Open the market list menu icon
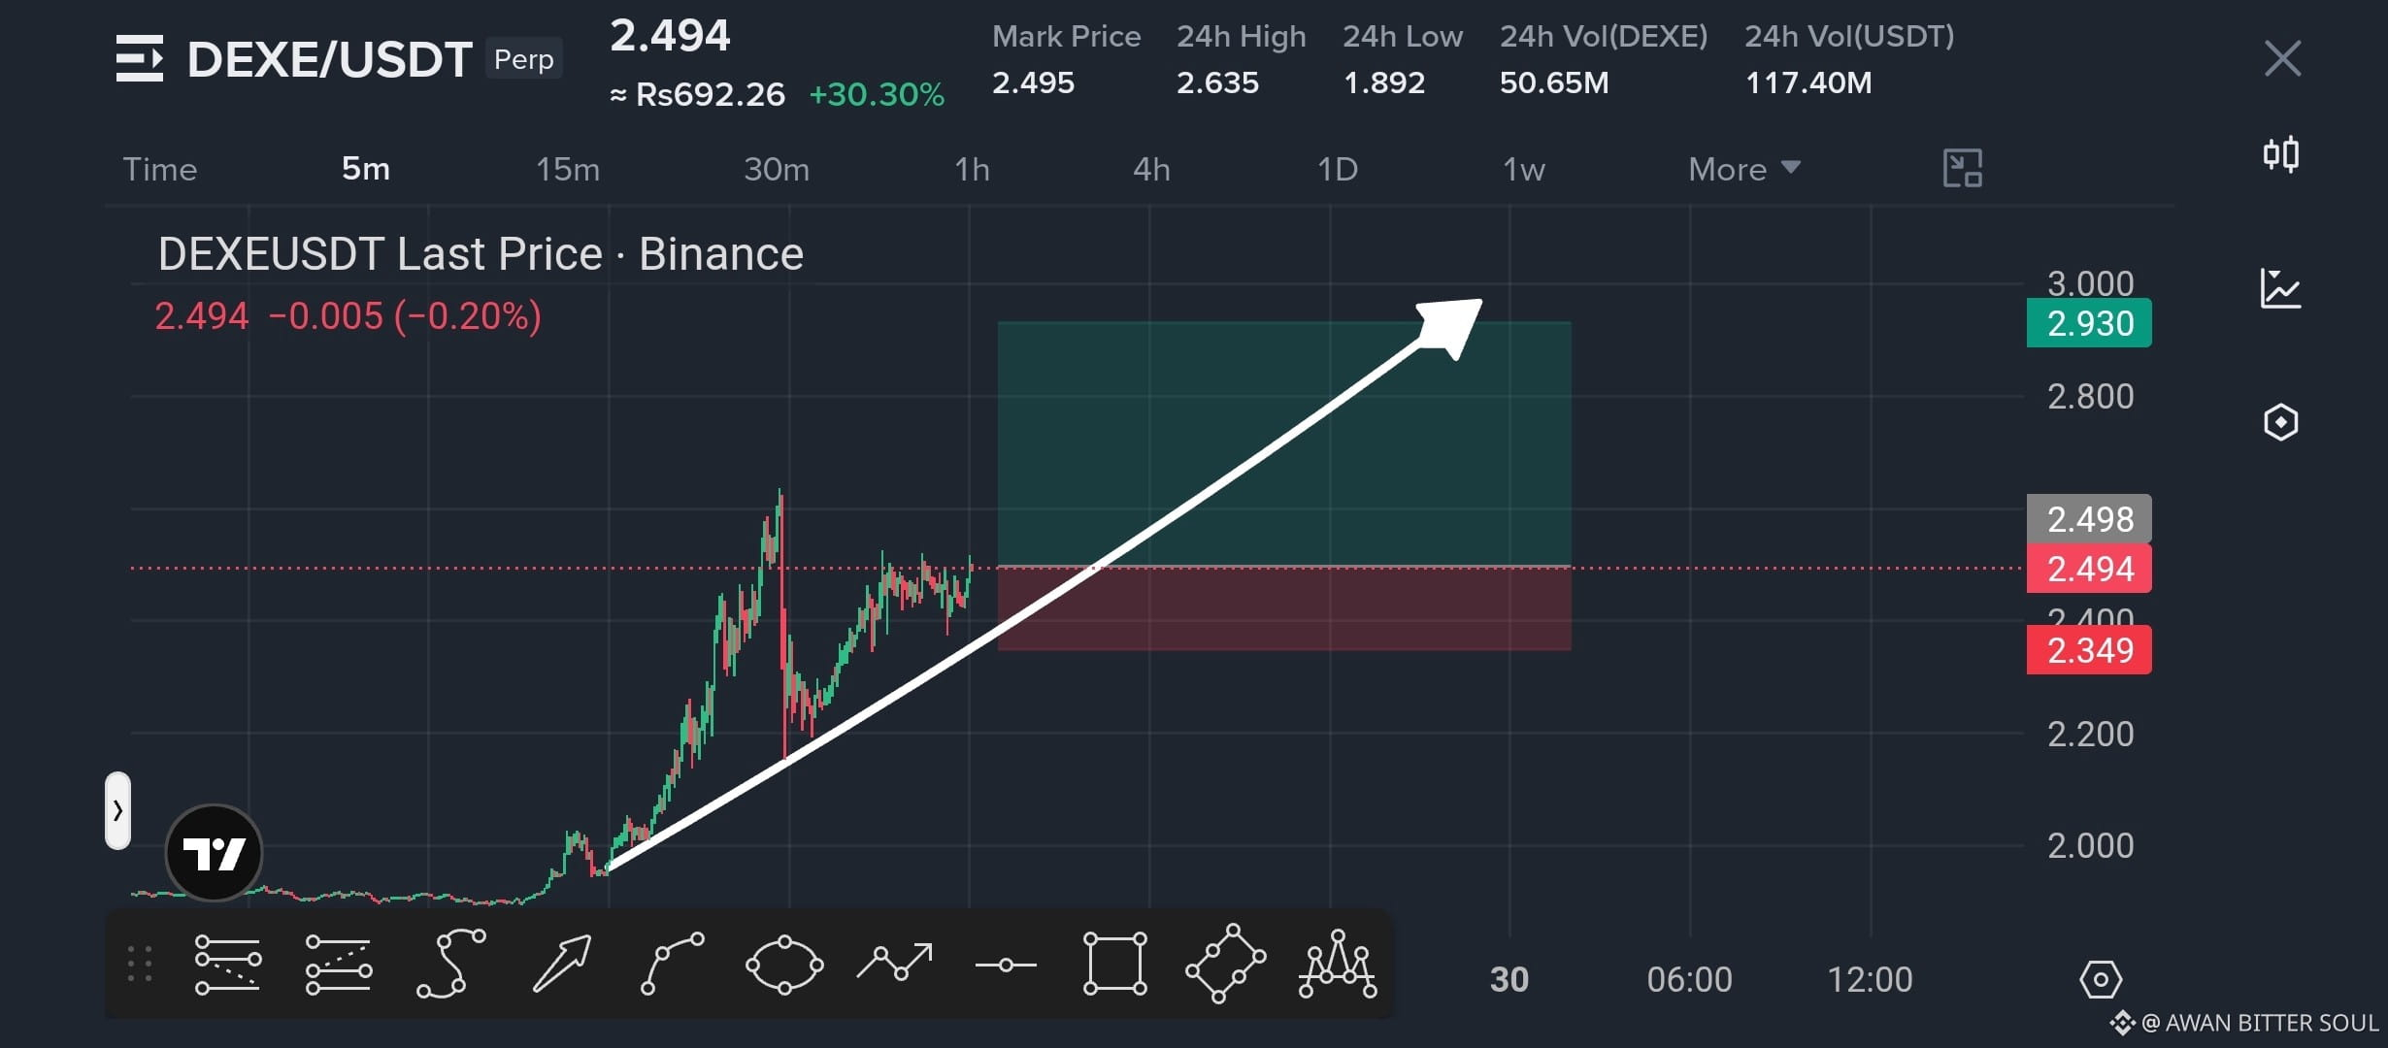 point(140,58)
